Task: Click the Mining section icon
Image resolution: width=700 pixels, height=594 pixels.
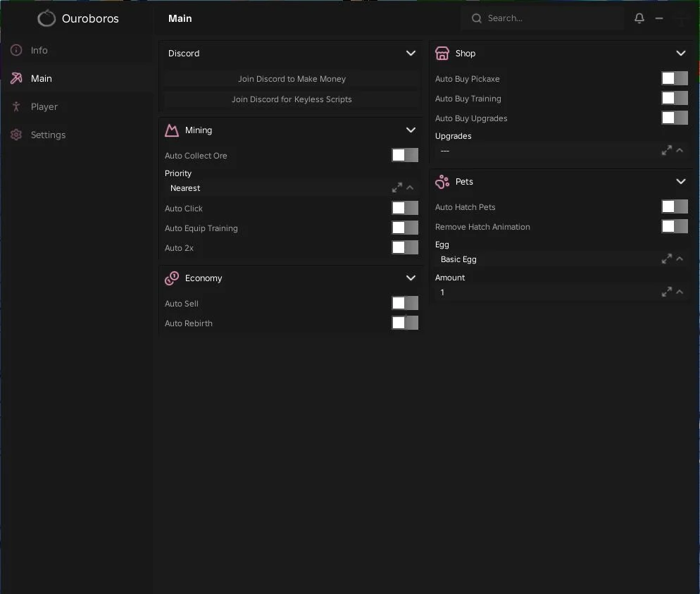Action: (172, 130)
